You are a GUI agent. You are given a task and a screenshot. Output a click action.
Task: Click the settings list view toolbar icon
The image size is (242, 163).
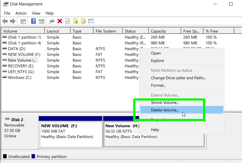point(91,21)
